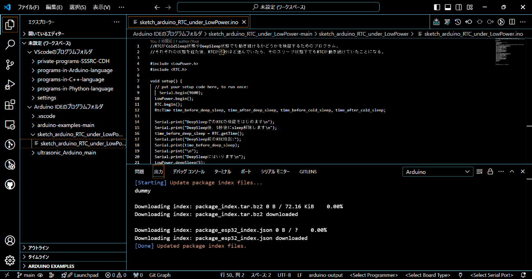
Task: Open remote window indicator in status bar
Action: coord(7,275)
